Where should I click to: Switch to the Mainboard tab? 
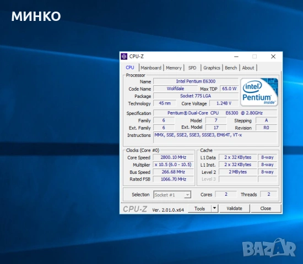pos(151,68)
